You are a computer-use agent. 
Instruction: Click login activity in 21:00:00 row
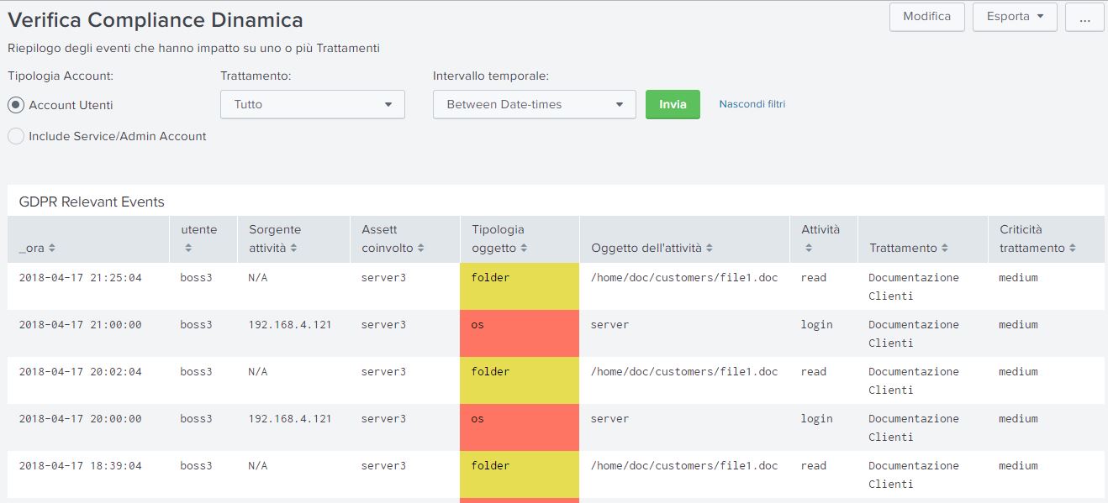(x=816, y=324)
